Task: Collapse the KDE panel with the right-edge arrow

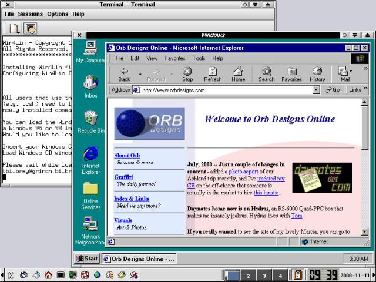Action: (x=374, y=275)
